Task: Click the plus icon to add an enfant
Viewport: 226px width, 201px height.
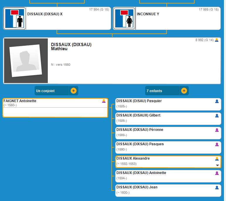Action: (184, 91)
